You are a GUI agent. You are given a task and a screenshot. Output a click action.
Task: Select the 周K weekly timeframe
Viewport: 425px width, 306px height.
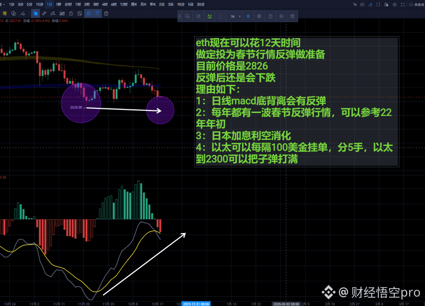coord(134,4)
